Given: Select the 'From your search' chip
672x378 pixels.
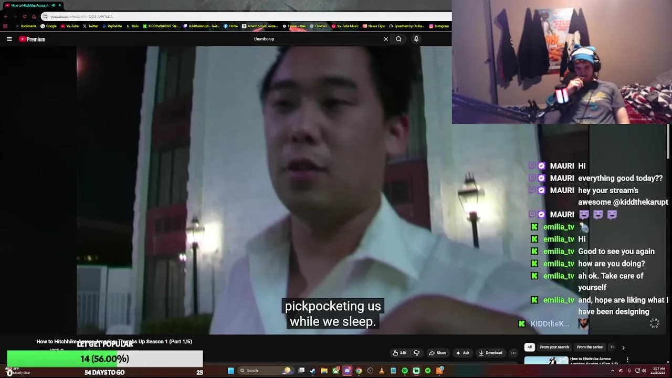Looking at the screenshot, I should pyautogui.click(x=554, y=347).
